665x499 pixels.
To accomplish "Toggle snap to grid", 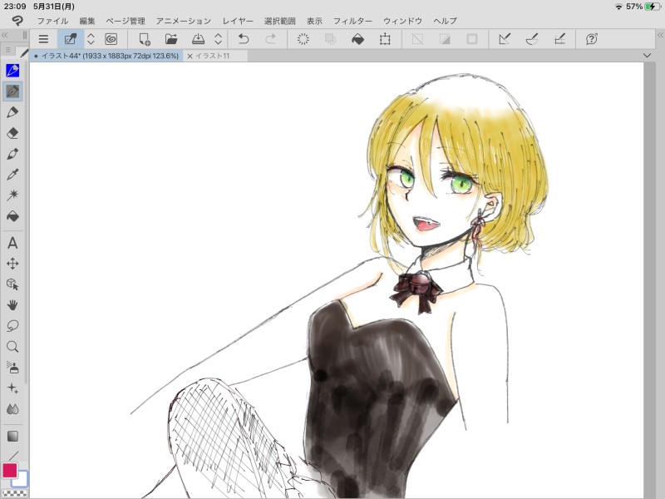I will click(x=559, y=39).
